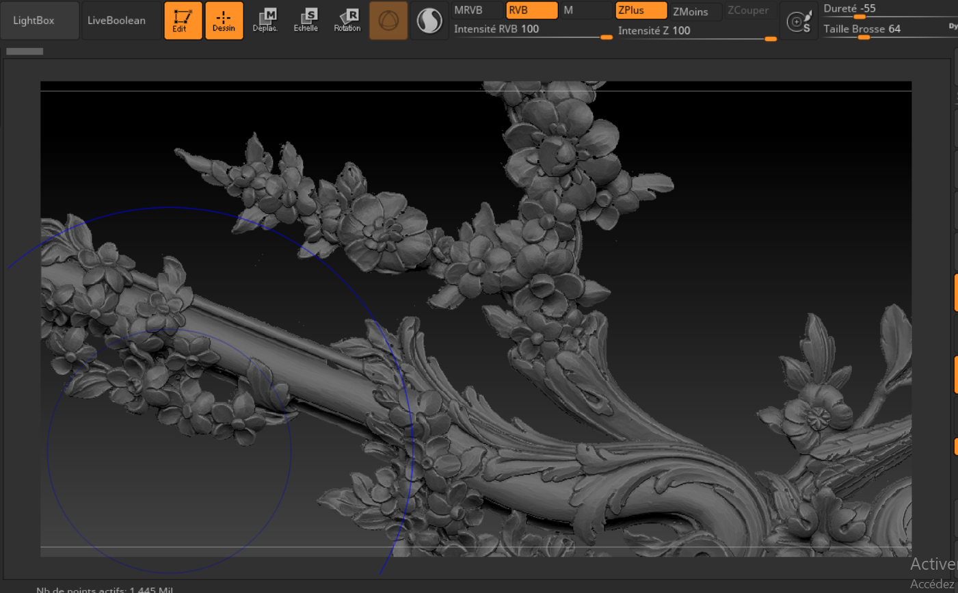Click the 'Nb de points actifs' status text
Screen dimensions: 958x593
[105, 590]
